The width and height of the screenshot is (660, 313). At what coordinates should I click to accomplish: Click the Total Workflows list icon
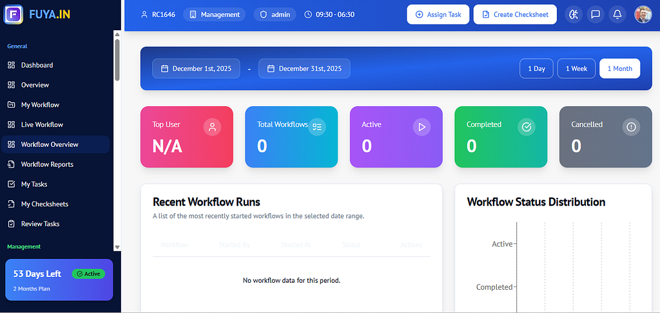[317, 127]
